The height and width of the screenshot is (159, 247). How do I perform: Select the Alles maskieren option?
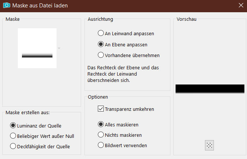coord(101,125)
